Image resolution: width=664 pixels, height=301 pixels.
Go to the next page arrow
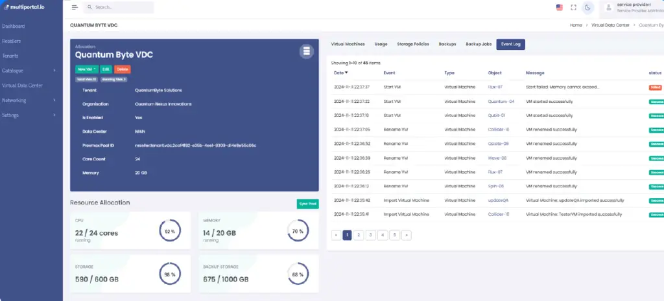407,235
